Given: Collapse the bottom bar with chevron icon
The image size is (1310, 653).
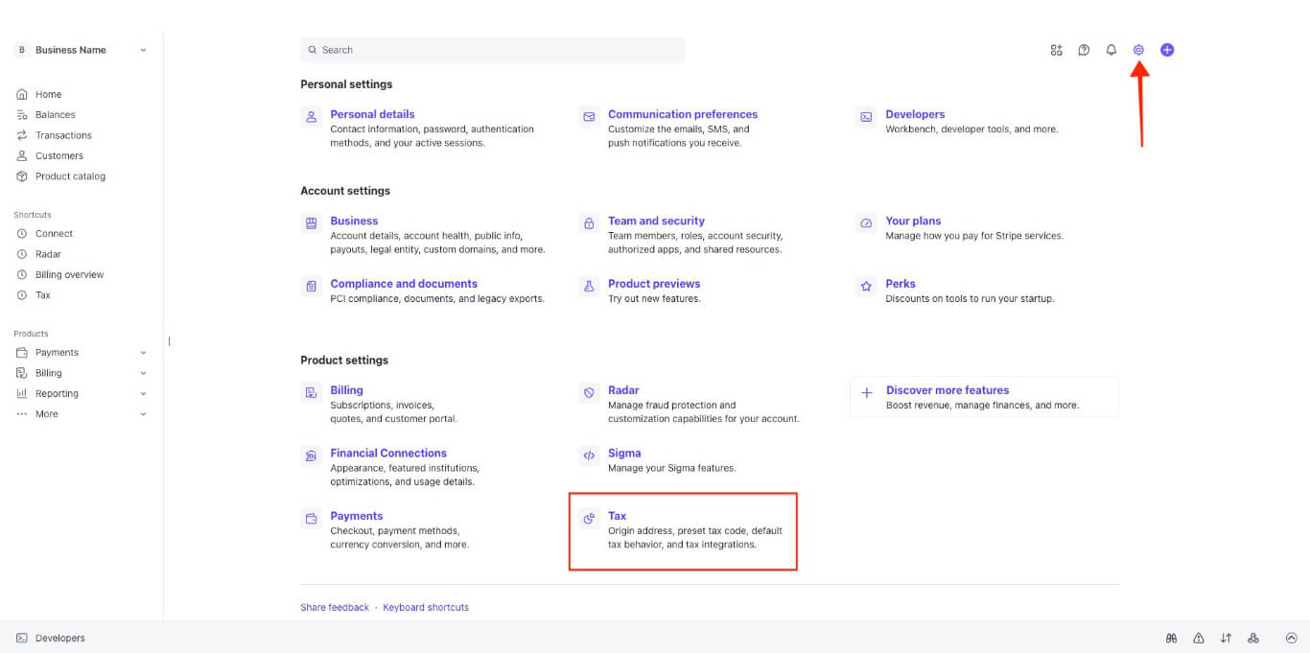Looking at the screenshot, I should (1291, 638).
